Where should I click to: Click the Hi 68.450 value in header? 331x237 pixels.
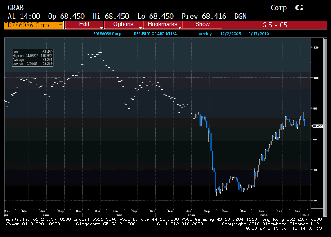111,17
